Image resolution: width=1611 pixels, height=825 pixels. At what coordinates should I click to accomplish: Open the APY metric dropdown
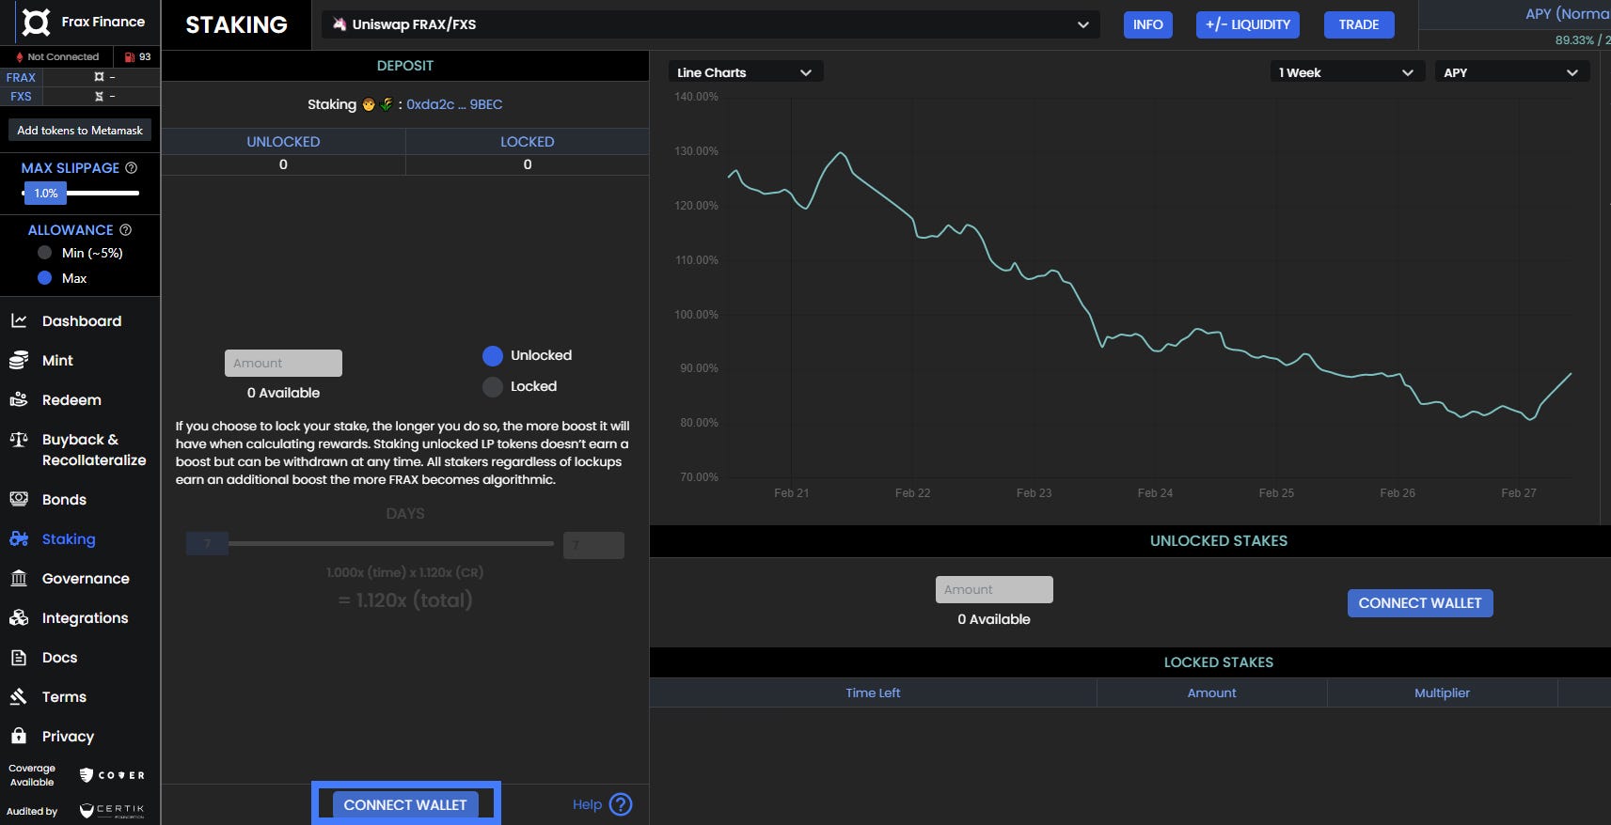[1511, 72]
